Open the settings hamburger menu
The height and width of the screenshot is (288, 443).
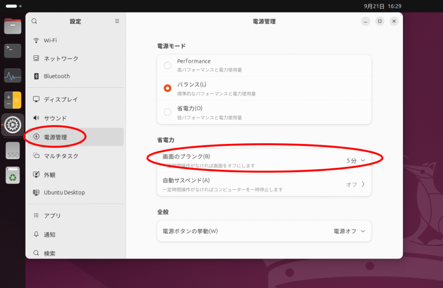117,21
